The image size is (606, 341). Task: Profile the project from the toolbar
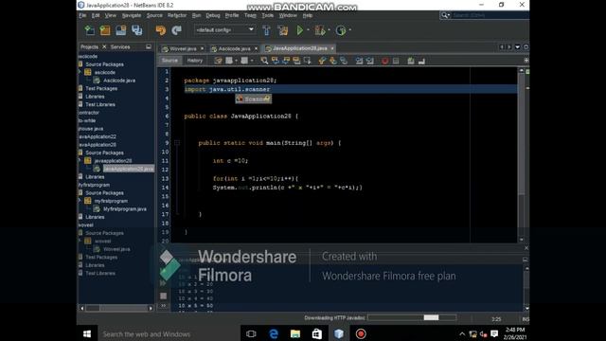pos(341,30)
